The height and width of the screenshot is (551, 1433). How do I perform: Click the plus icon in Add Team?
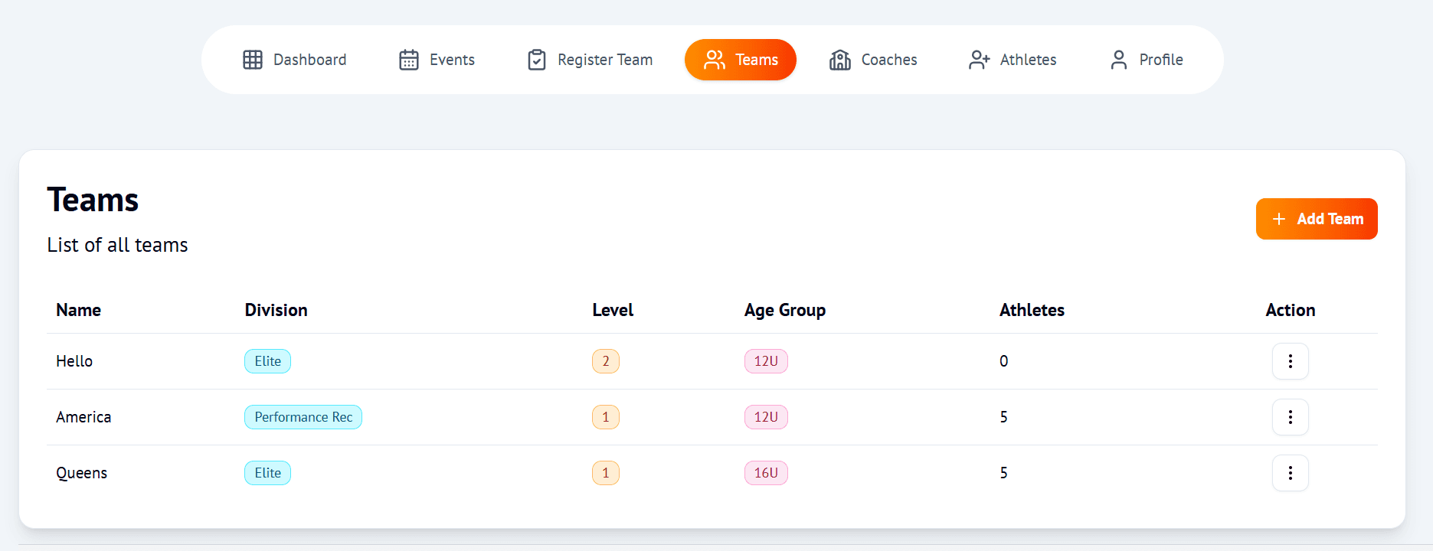[1279, 219]
